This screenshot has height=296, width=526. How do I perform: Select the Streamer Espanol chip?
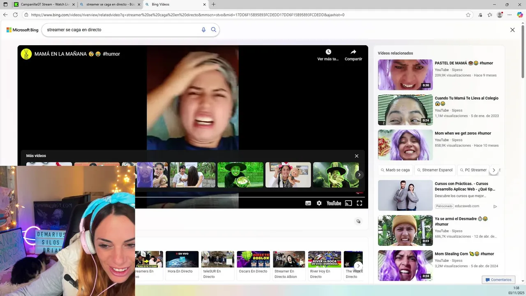pyautogui.click(x=435, y=170)
